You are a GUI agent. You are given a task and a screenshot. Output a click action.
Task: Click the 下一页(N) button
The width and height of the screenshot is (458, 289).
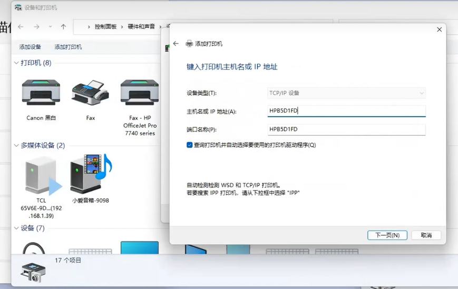click(x=387, y=235)
